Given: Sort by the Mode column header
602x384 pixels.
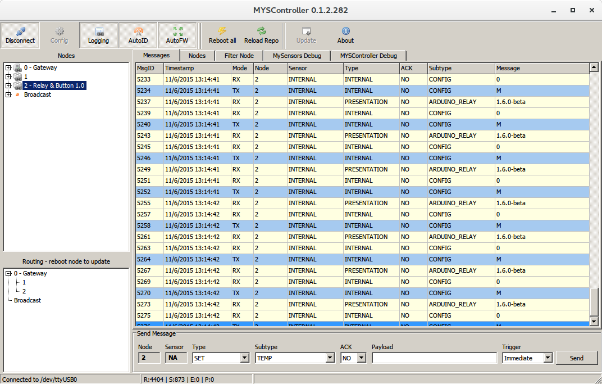Looking at the screenshot, I should (242, 68).
